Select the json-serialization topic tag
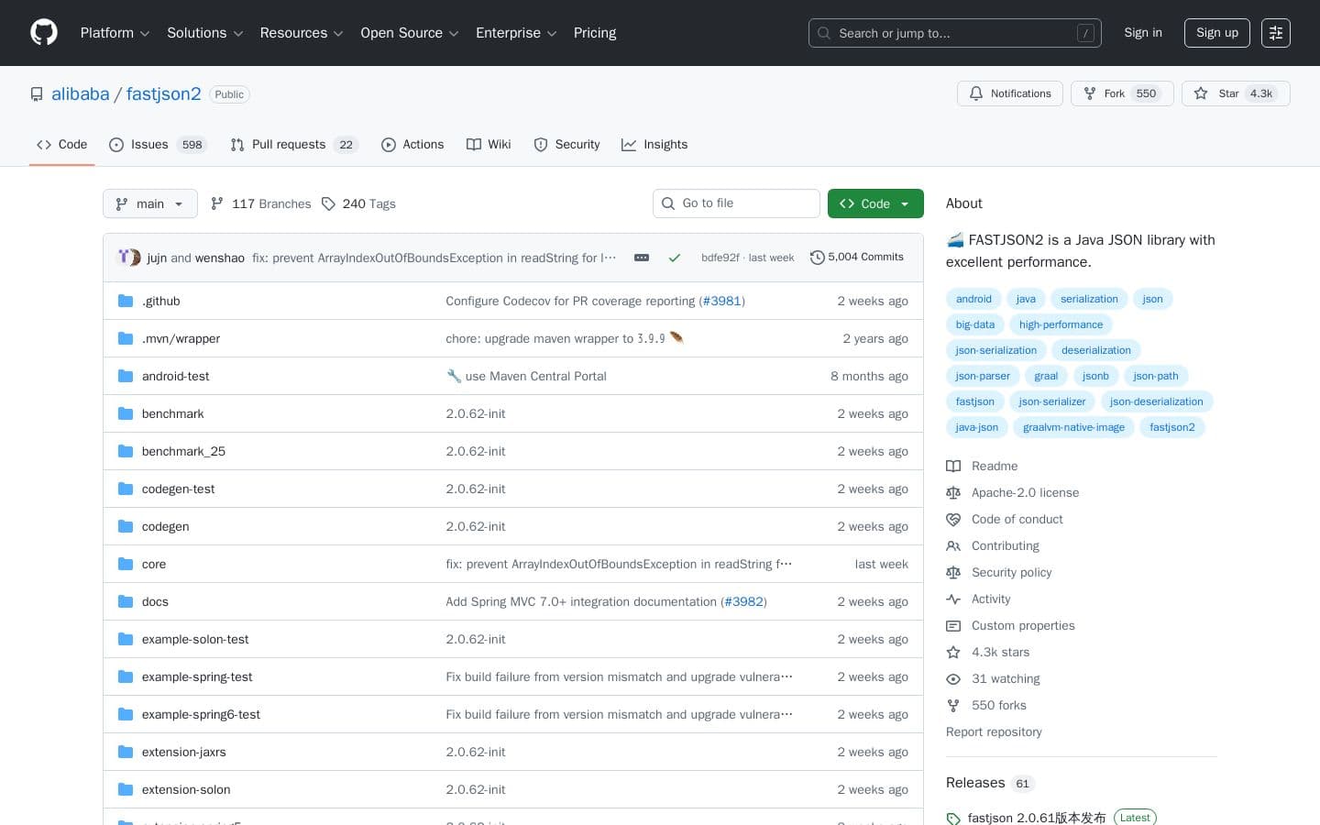 click(995, 349)
